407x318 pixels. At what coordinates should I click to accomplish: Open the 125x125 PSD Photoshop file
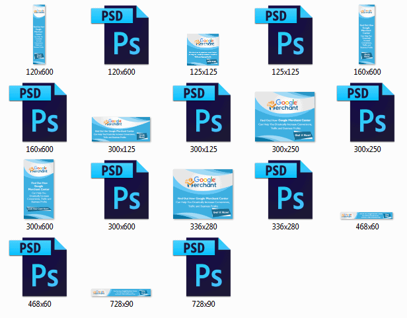pos(285,33)
